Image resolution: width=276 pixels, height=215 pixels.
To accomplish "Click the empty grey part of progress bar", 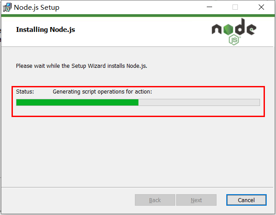I will point(199,102).
